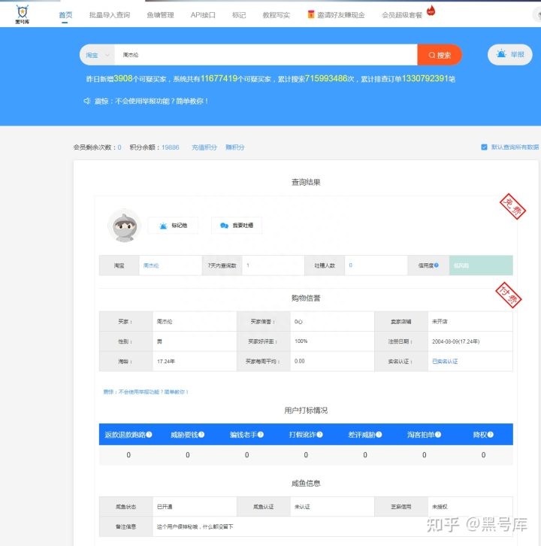Open the 不会使用举报功能 banner notice
The width and height of the screenshot is (541, 546).
click(x=151, y=101)
